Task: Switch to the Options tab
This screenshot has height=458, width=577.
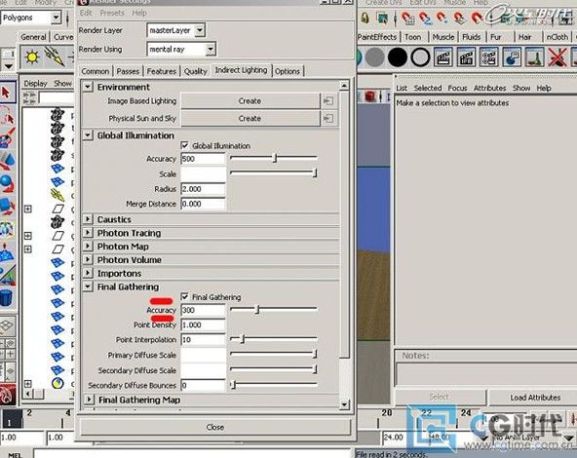Action: point(288,71)
